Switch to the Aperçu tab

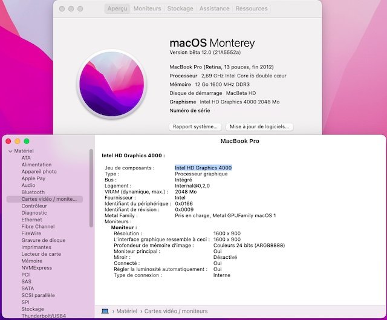pyautogui.click(x=117, y=8)
